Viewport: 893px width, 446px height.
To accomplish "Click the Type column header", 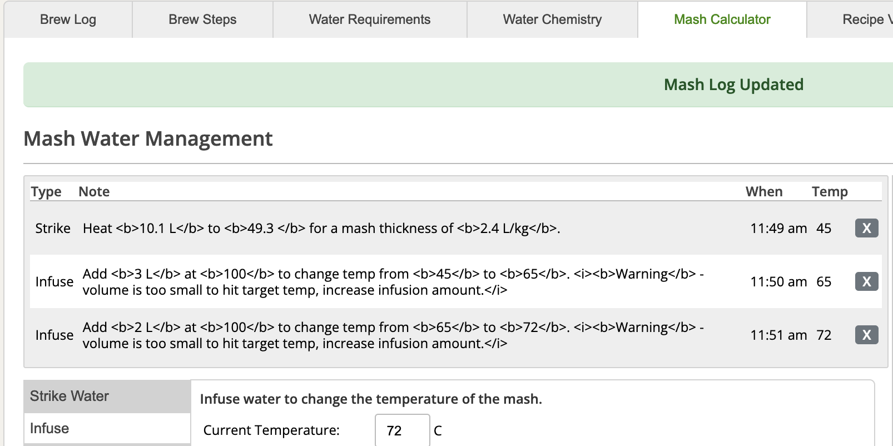I will point(46,192).
